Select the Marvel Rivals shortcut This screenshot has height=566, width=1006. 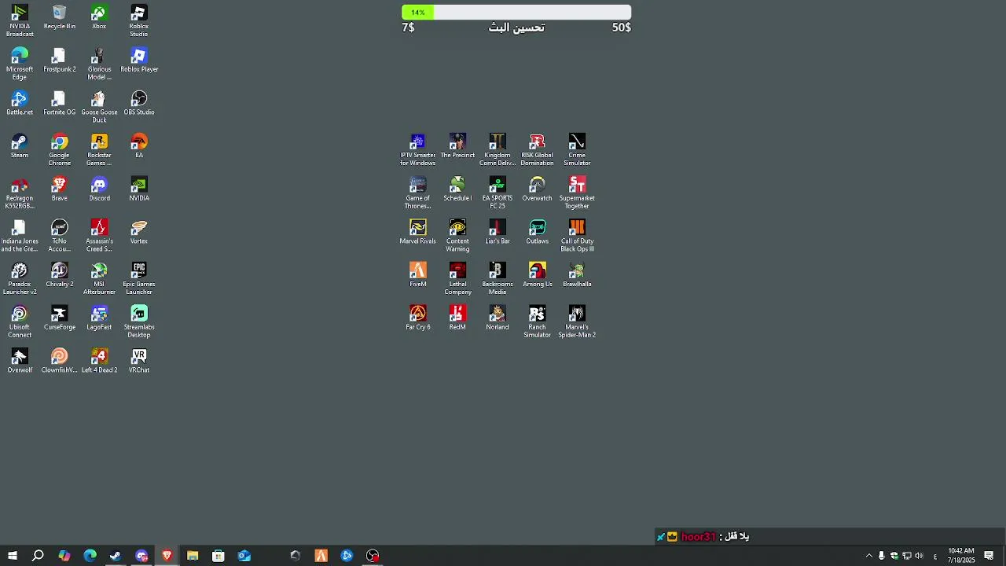tap(418, 232)
